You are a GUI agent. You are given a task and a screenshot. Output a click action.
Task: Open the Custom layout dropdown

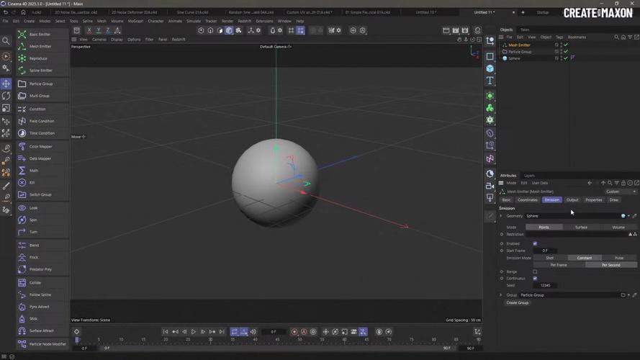click(621, 192)
